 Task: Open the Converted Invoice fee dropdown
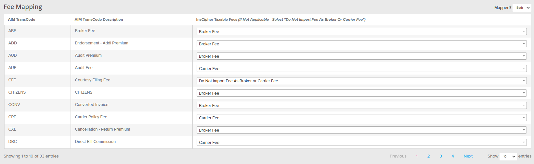pos(361,105)
